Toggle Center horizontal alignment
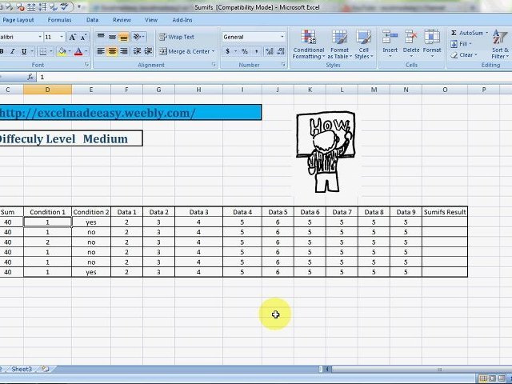Viewport: 512px width, 384px height. (x=112, y=51)
